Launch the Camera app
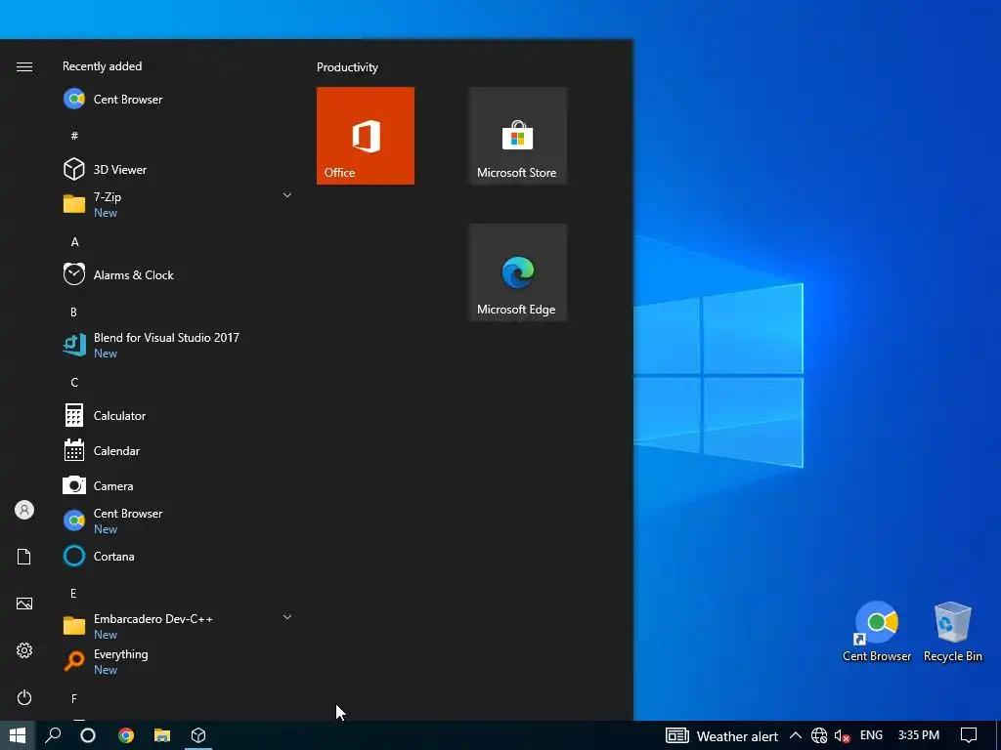1001x750 pixels. click(177, 486)
